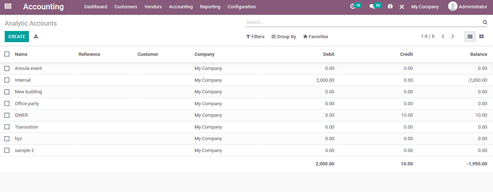Screen dimensions: 493x192
Task: Switch to list view
Action: [x=470, y=36]
